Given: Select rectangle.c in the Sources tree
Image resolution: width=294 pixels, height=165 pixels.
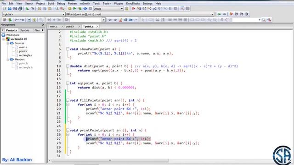Looking at the screenshot, I should click(26, 55).
